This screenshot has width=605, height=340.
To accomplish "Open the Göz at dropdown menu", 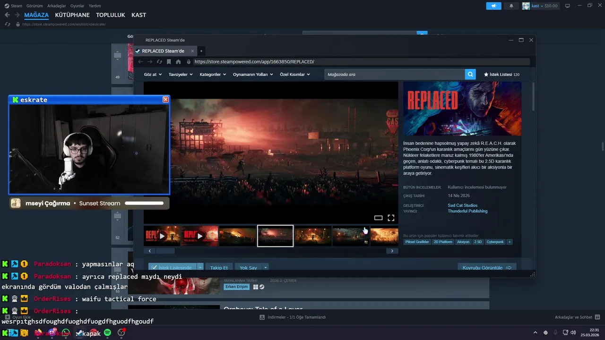I will pos(153,75).
